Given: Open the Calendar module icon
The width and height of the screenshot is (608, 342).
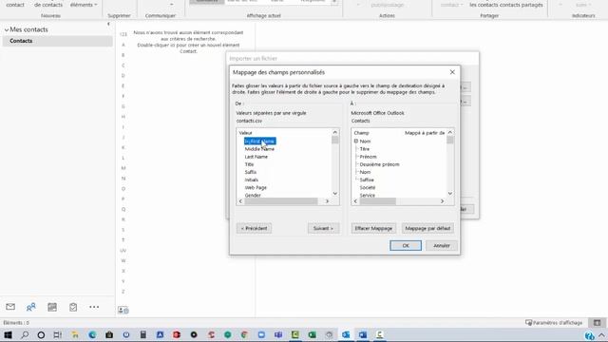Looking at the screenshot, I should tap(52, 307).
